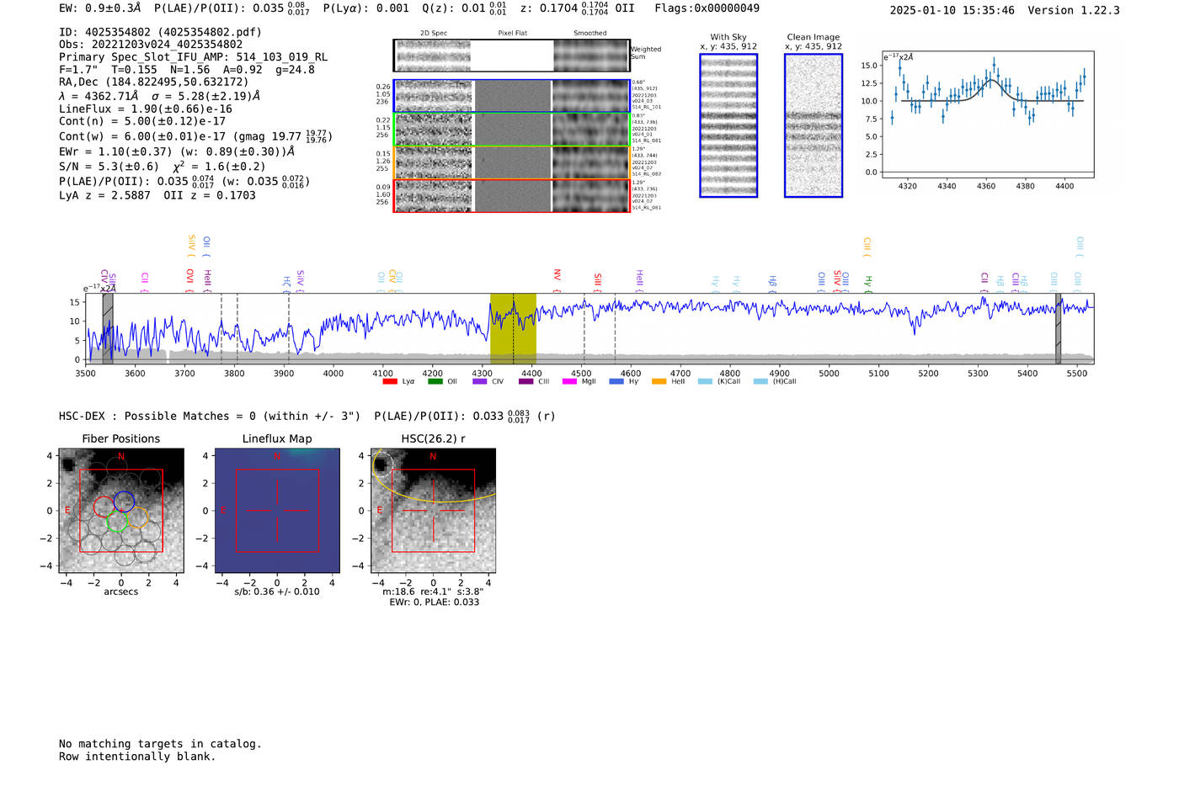This screenshot has width=1179, height=802.
Task: Click the Obs: 20221203v024_4025354802 line
Action: 151,45
